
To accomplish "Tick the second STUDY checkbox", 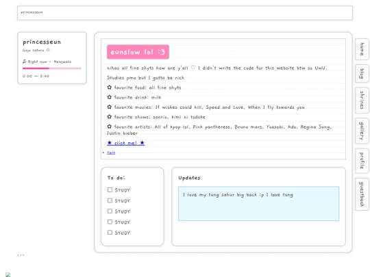I will [110, 200].
